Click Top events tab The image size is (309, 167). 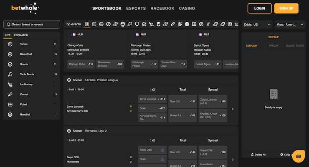pos(73,24)
